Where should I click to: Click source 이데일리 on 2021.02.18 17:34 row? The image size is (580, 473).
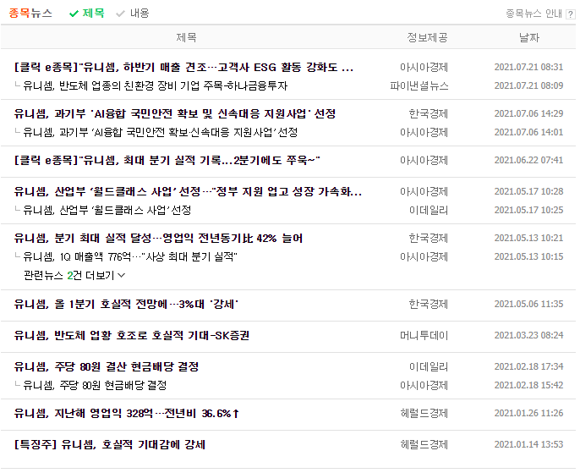(x=429, y=366)
